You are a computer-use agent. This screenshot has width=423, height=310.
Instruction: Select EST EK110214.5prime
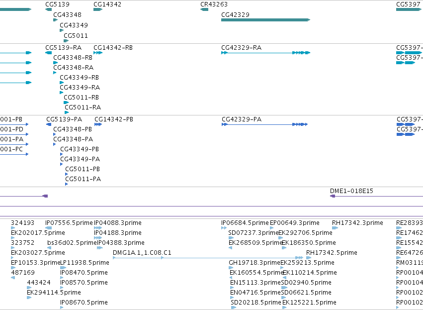pyautogui.click(x=310, y=273)
